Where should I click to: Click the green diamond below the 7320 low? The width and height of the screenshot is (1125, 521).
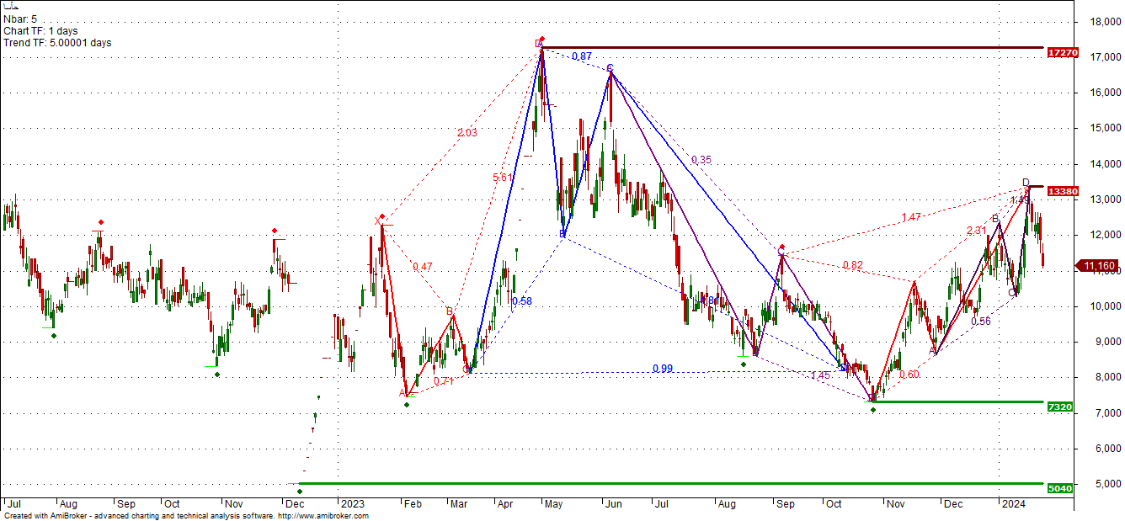[873, 410]
